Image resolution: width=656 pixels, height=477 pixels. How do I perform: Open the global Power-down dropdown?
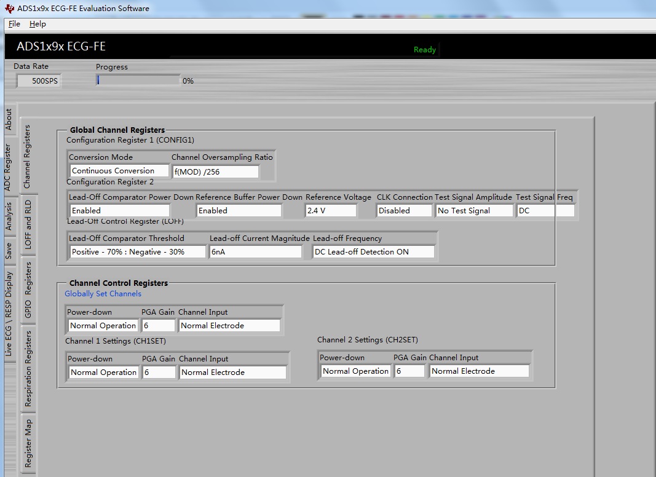103,326
